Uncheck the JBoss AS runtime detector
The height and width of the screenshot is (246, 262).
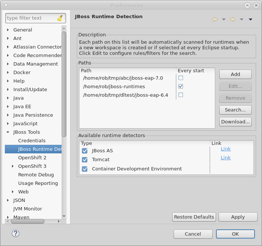pyautogui.click(x=85, y=151)
